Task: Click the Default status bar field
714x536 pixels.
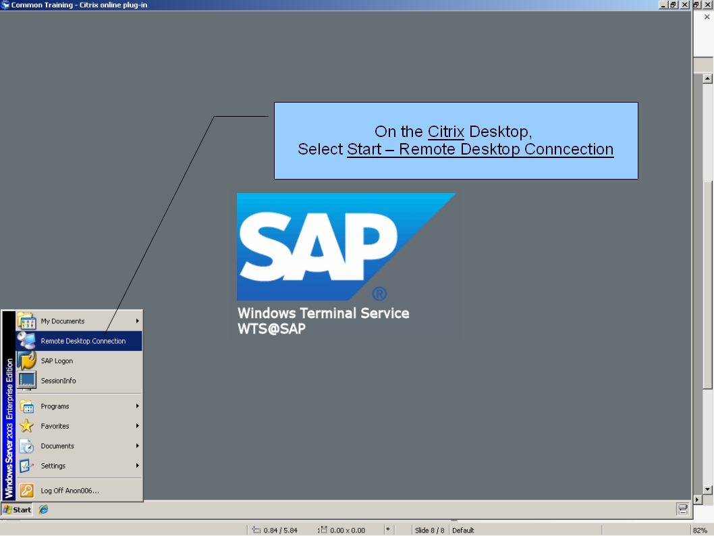Action: [x=463, y=530]
